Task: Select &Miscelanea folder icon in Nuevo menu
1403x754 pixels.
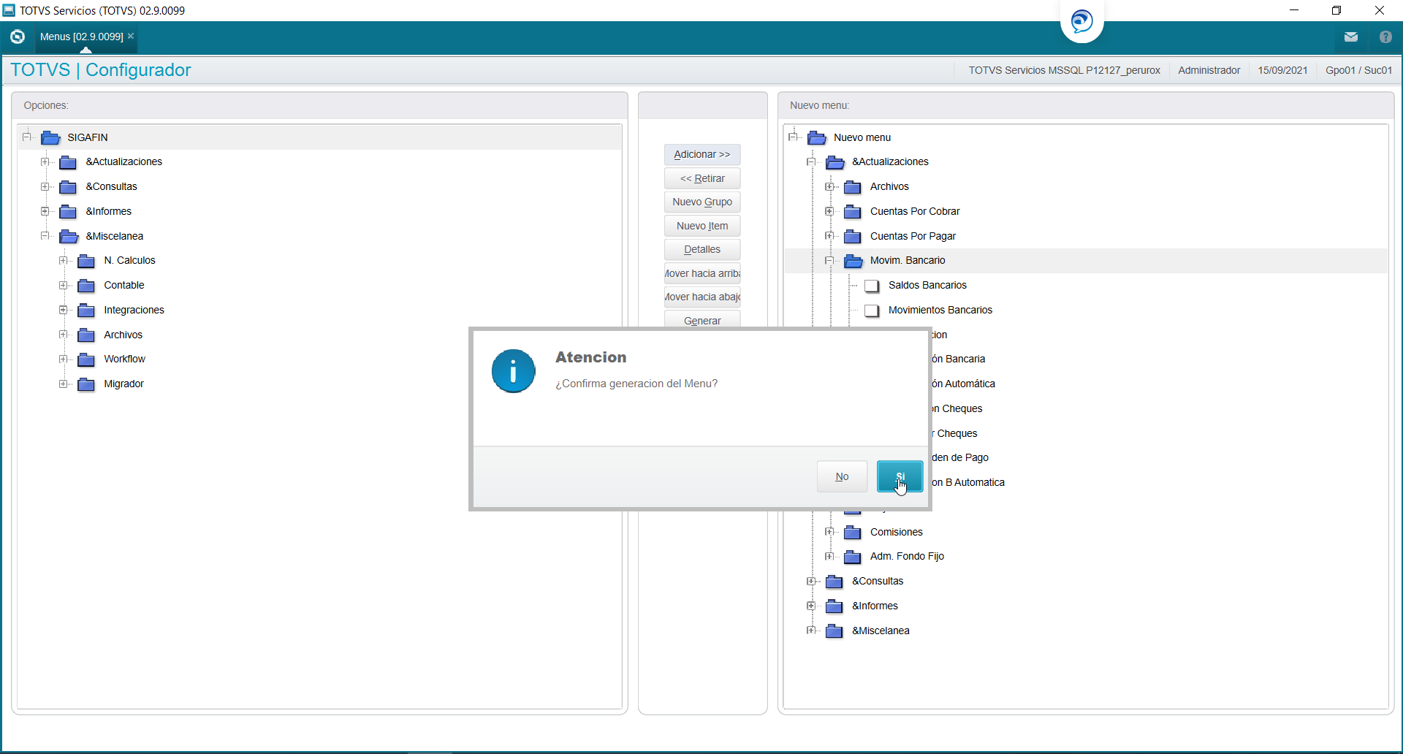Action: (x=834, y=631)
